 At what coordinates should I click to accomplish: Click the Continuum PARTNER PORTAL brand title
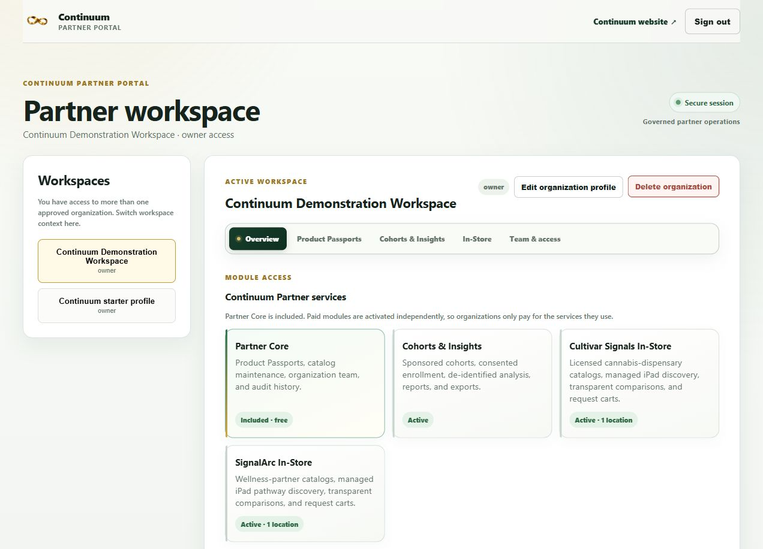click(x=89, y=22)
